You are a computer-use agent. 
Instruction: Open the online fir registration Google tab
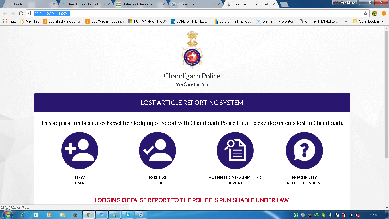point(196,4)
